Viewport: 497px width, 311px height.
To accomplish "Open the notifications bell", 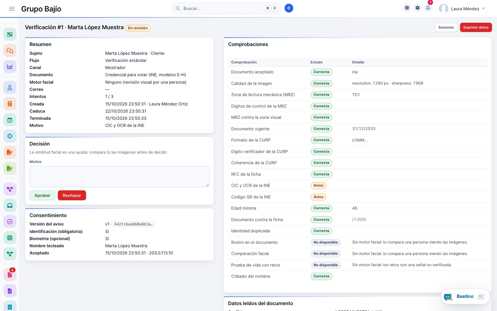I will [x=428, y=8].
